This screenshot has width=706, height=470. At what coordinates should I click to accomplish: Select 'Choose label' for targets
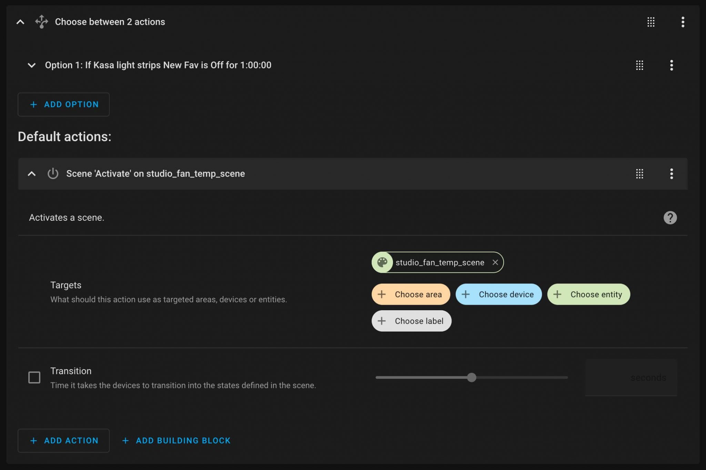(411, 321)
